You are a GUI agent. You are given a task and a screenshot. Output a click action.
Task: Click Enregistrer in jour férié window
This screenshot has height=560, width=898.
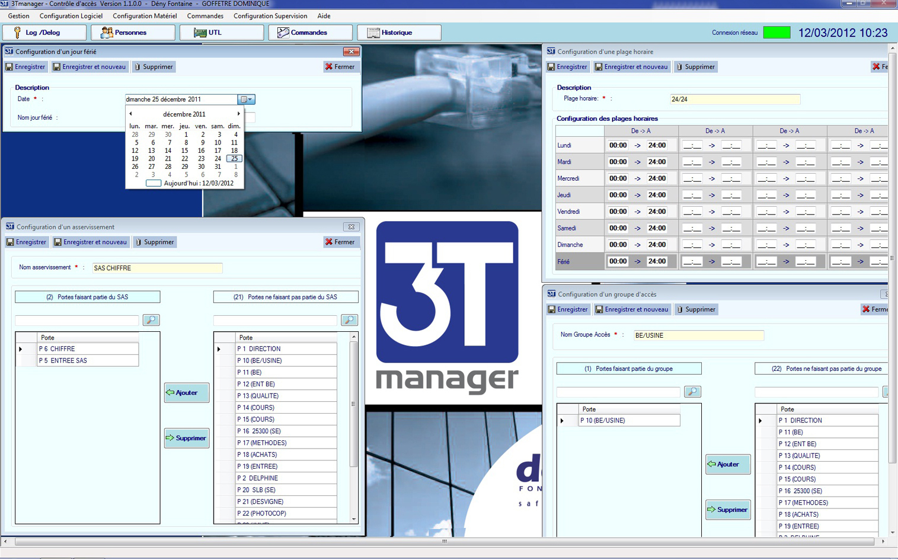click(25, 67)
